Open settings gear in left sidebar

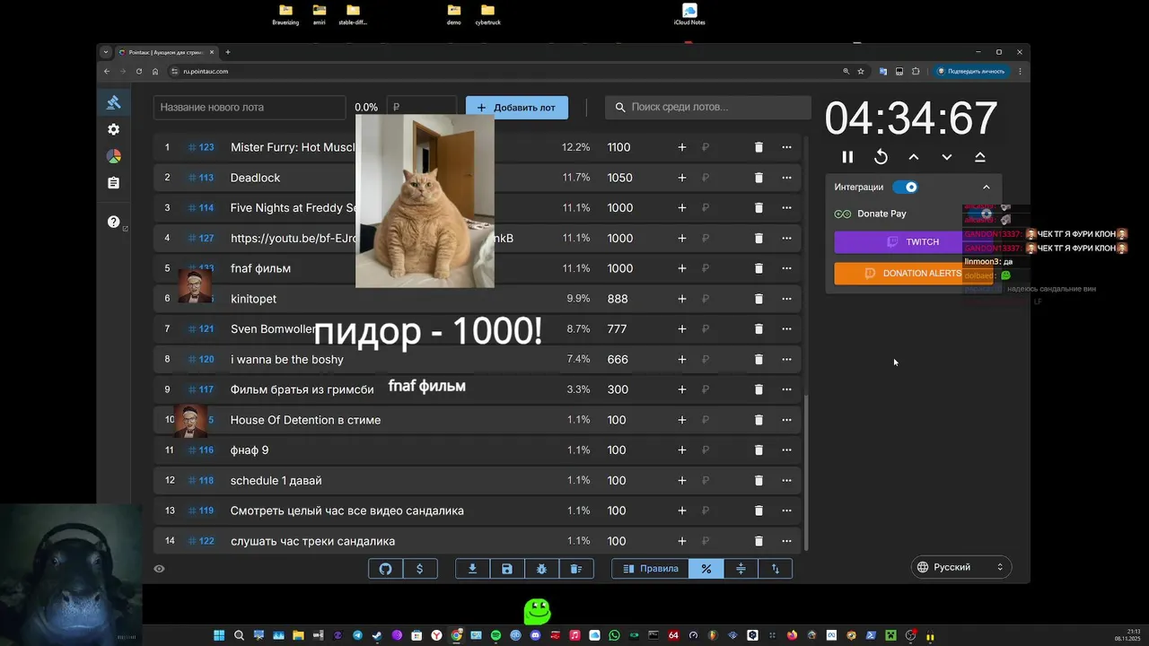click(114, 129)
